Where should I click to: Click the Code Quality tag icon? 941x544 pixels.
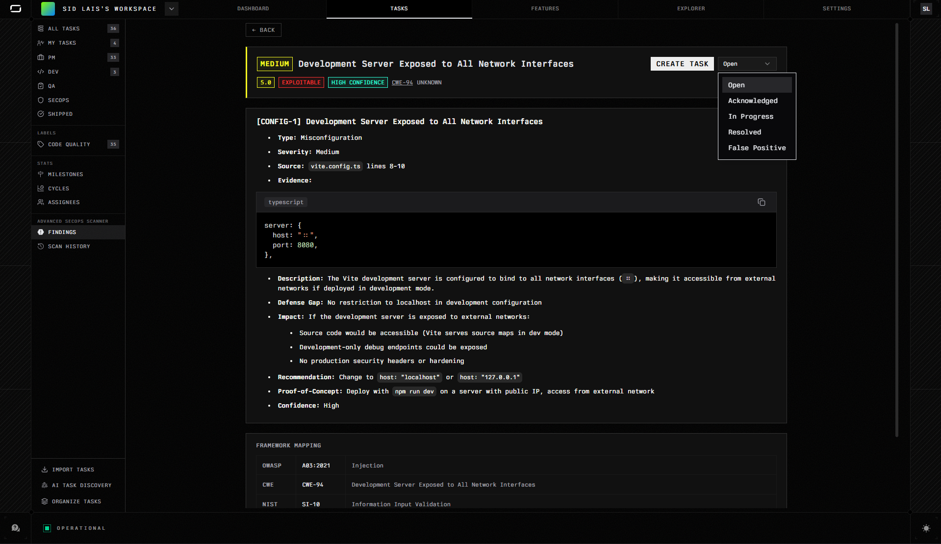(41, 144)
